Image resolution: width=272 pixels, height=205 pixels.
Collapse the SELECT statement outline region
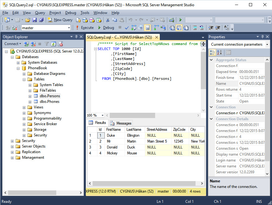pos(95,49)
